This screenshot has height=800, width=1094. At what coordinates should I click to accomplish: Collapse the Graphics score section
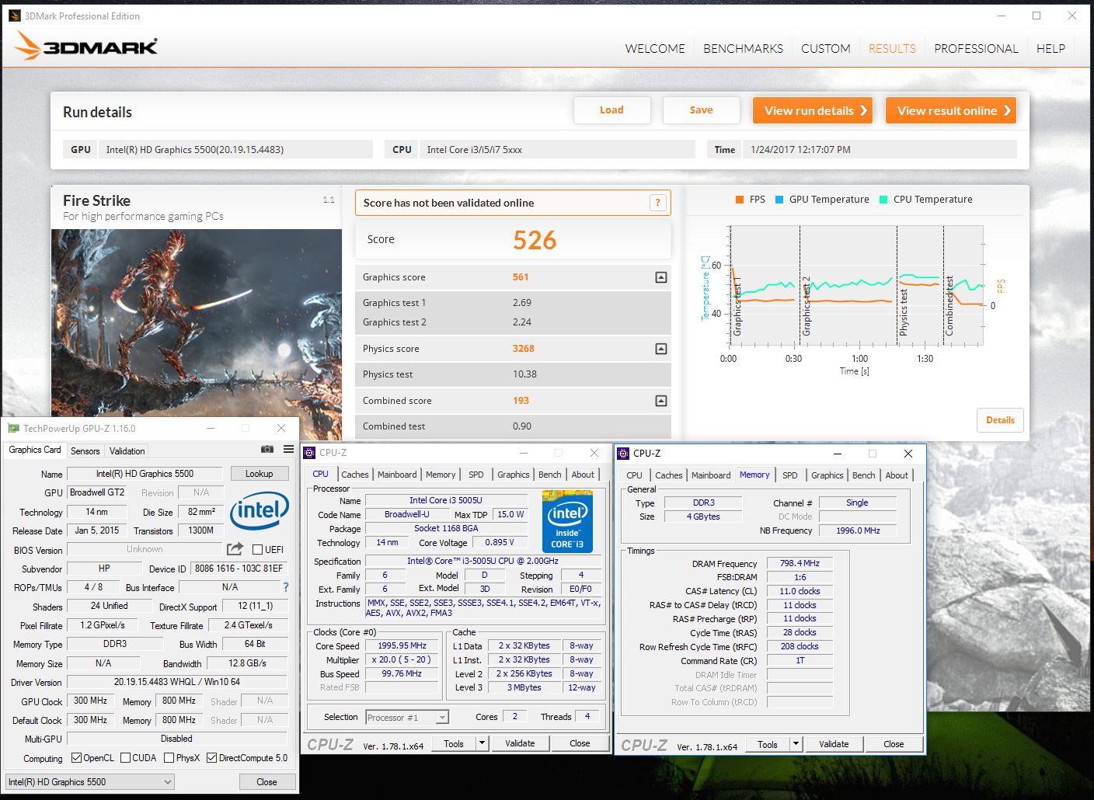click(660, 277)
